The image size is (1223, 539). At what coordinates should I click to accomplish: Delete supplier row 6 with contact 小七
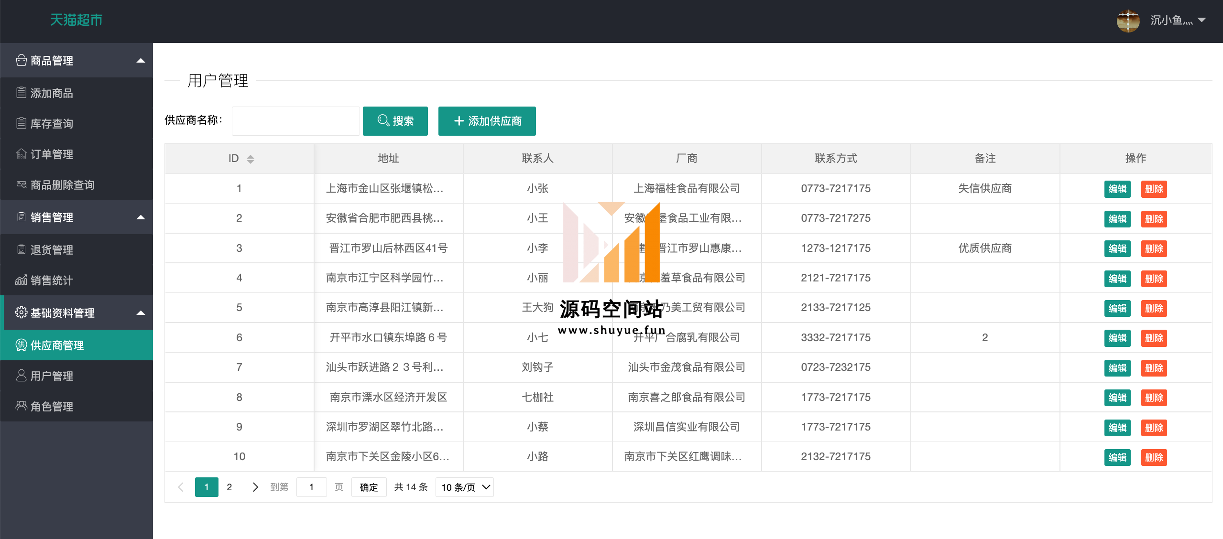tap(1154, 338)
